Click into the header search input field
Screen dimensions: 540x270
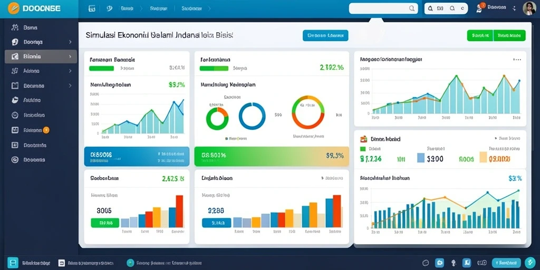(383, 8)
